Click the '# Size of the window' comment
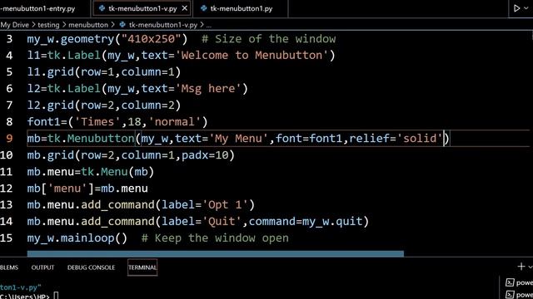533x299 pixels. point(268,39)
